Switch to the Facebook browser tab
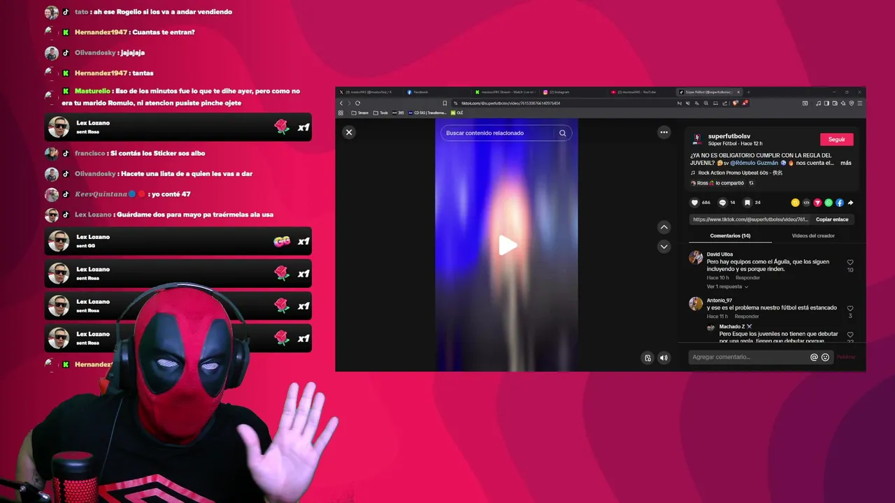 click(437, 92)
